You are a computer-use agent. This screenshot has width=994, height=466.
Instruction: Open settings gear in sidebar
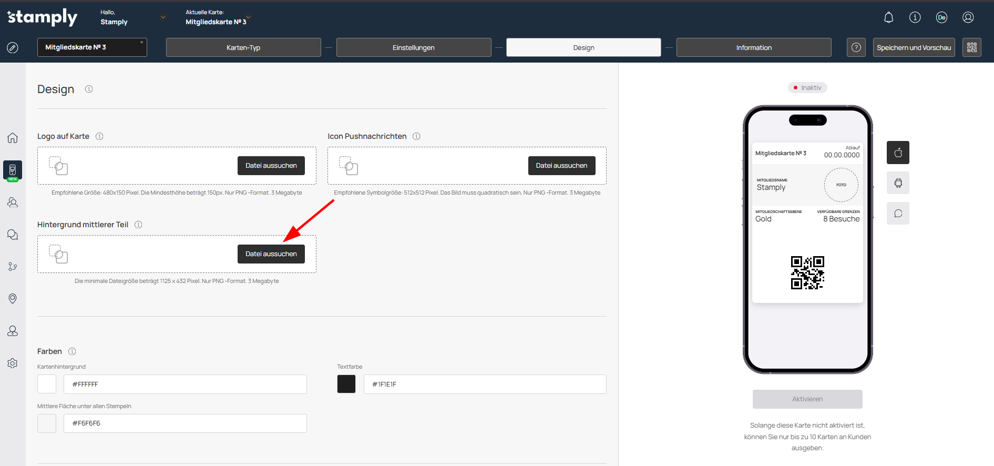tap(13, 363)
